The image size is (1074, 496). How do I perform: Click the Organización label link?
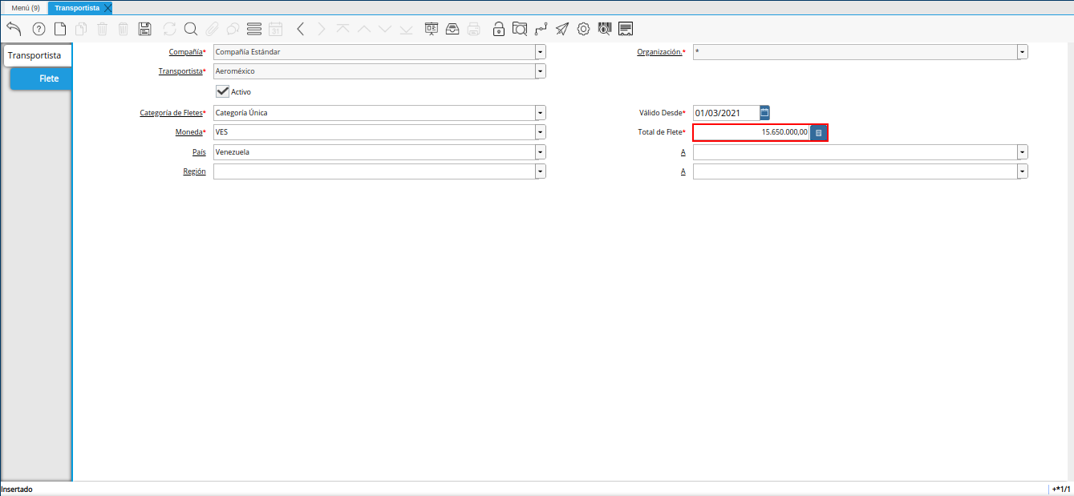[659, 52]
